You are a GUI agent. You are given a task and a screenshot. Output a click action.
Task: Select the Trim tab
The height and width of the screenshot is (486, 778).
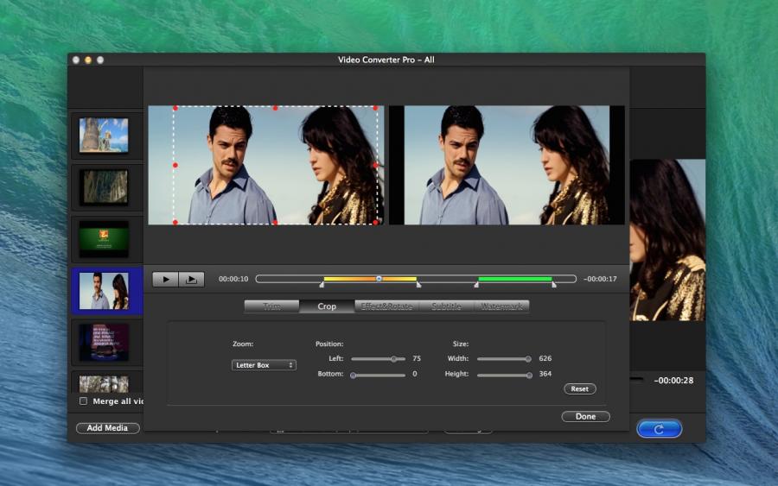pyautogui.click(x=272, y=306)
